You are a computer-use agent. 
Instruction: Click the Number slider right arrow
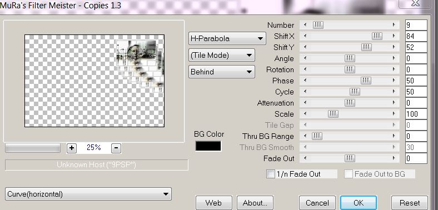pos(394,25)
